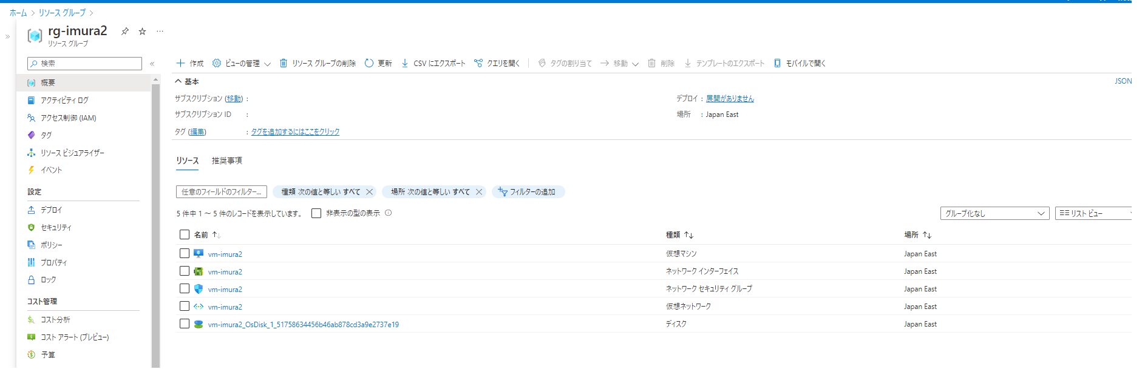Export list via CSV にエクスポート
The width and height of the screenshot is (1142, 372).
(x=433, y=63)
